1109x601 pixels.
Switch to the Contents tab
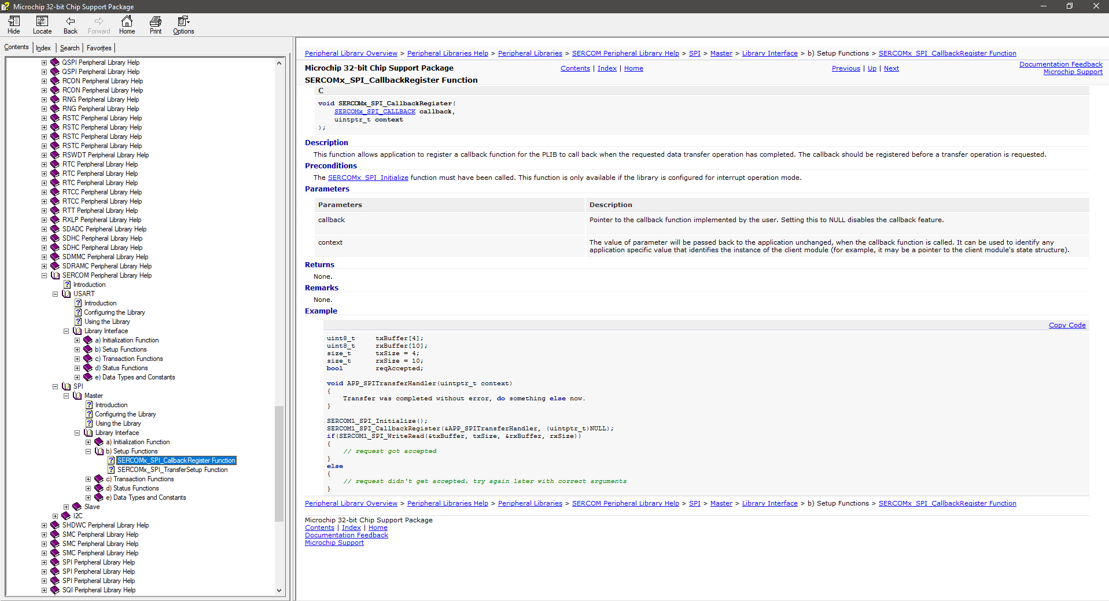tap(16, 47)
